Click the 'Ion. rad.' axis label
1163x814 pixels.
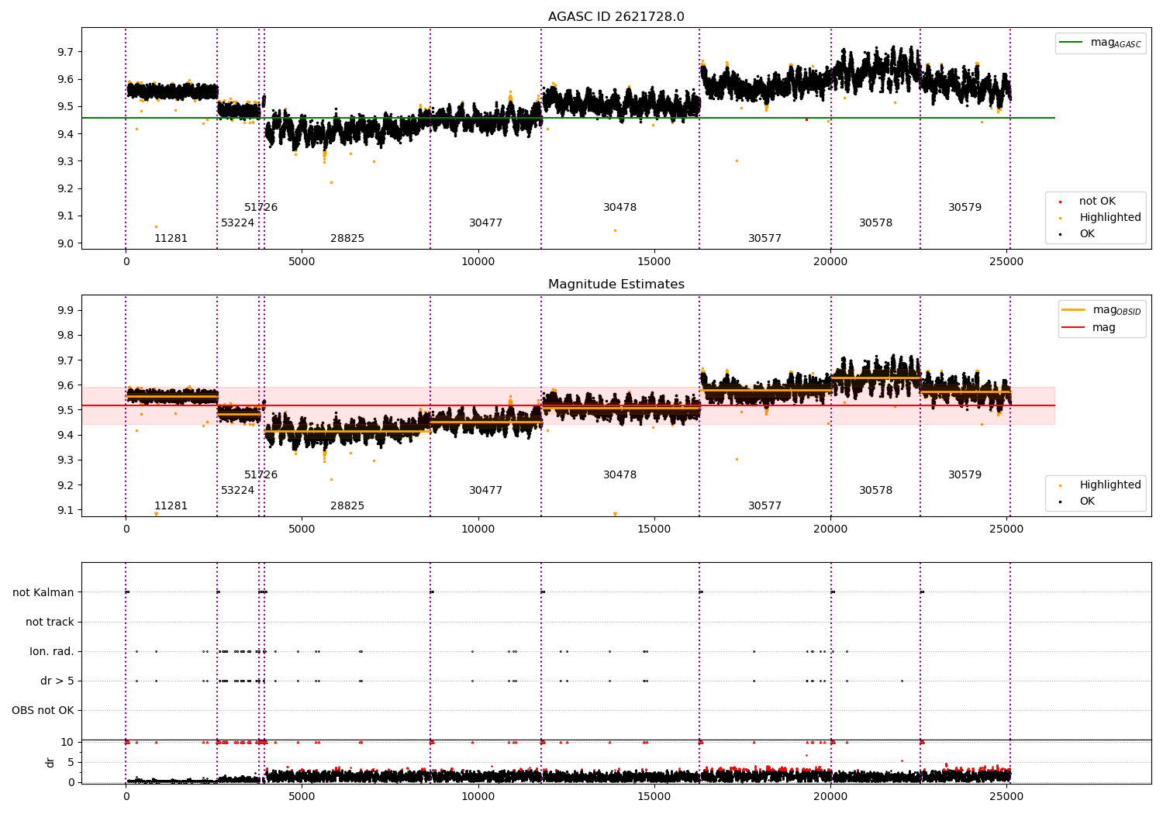pyautogui.click(x=52, y=652)
